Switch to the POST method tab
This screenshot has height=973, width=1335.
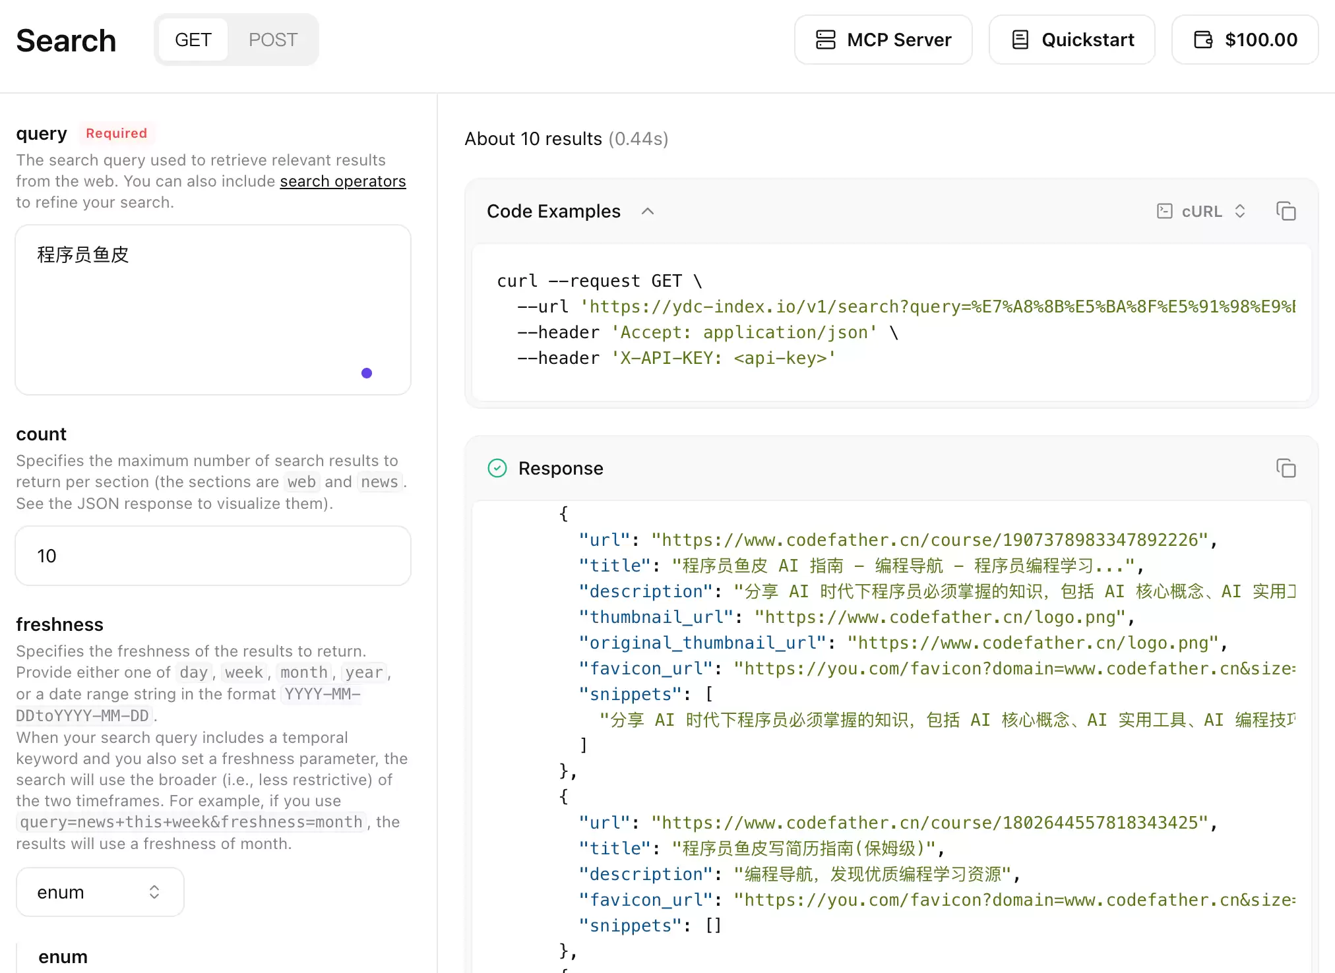point(273,40)
